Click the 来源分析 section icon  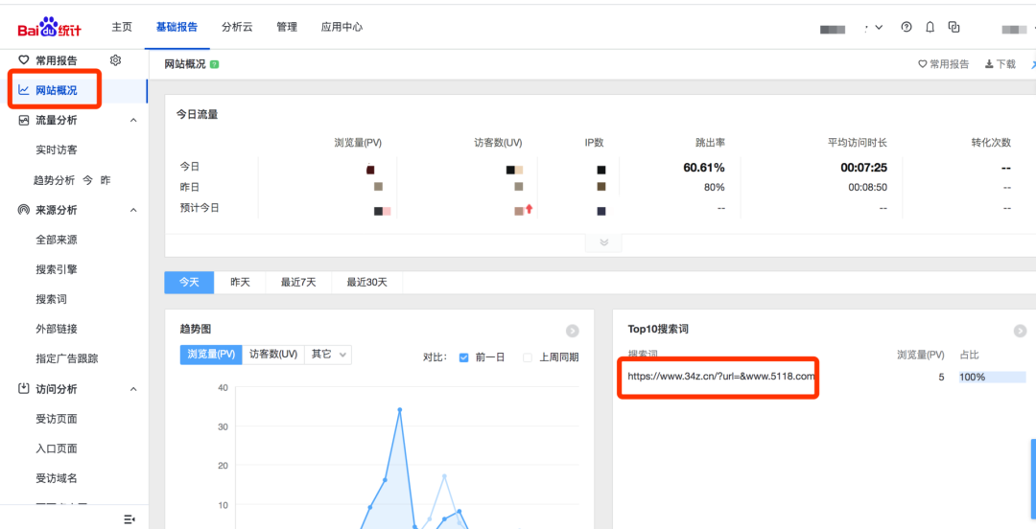coord(23,210)
